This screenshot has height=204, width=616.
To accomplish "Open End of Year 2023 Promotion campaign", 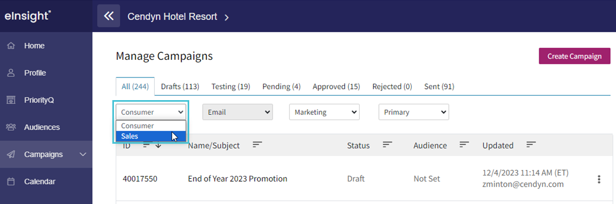I will tap(238, 179).
